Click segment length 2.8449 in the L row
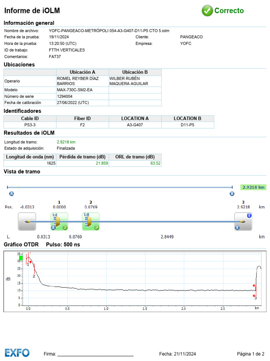This screenshot has height=361, width=270. [167, 237]
